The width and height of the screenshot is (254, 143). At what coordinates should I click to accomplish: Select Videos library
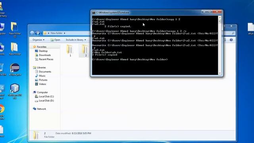click(42, 84)
